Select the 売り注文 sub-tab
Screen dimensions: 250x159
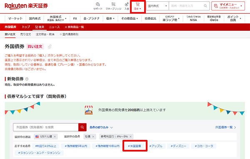[x=25, y=34]
